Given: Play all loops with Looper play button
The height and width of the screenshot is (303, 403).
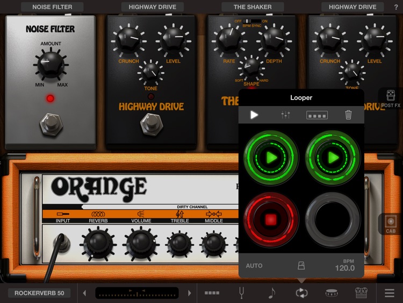Looking at the screenshot, I should tap(254, 115).
